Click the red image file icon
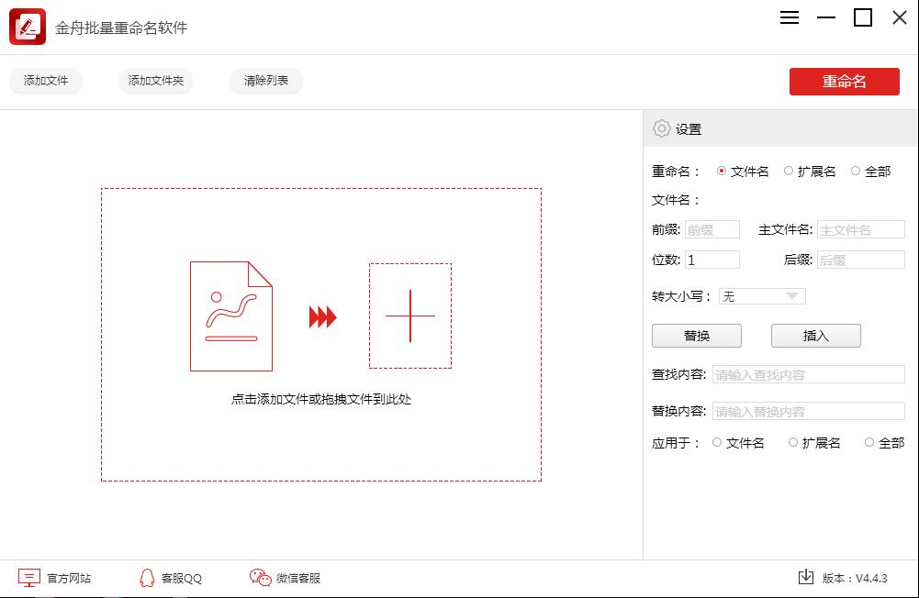This screenshot has width=919, height=598. [233, 316]
